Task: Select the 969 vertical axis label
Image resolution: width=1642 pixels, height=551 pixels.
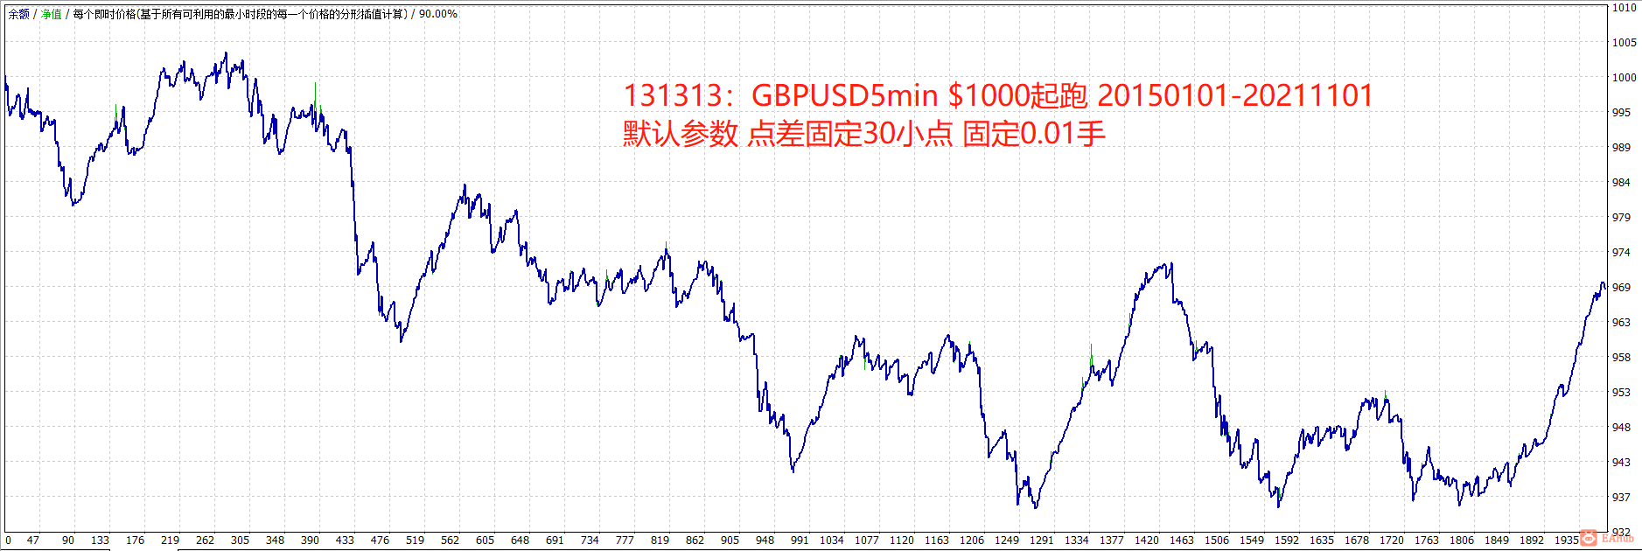Action: [x=1621, y=288]
